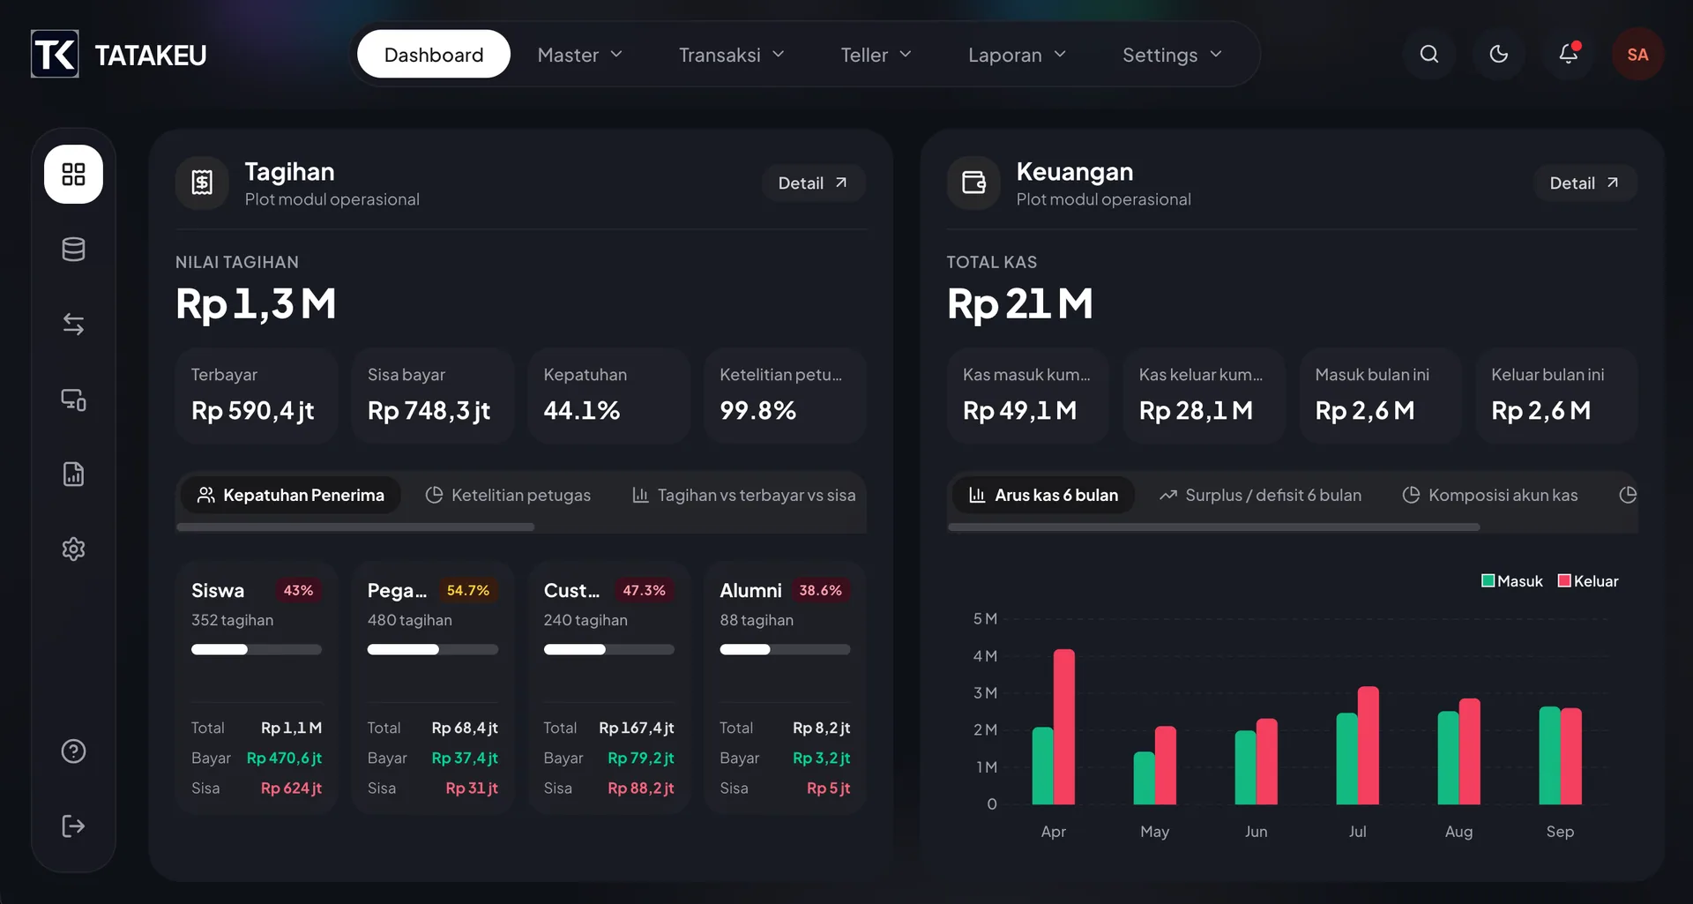The image size is (1693, 904).
Task: Expand the Settings dropdown menu
Action: [1172, 55]
